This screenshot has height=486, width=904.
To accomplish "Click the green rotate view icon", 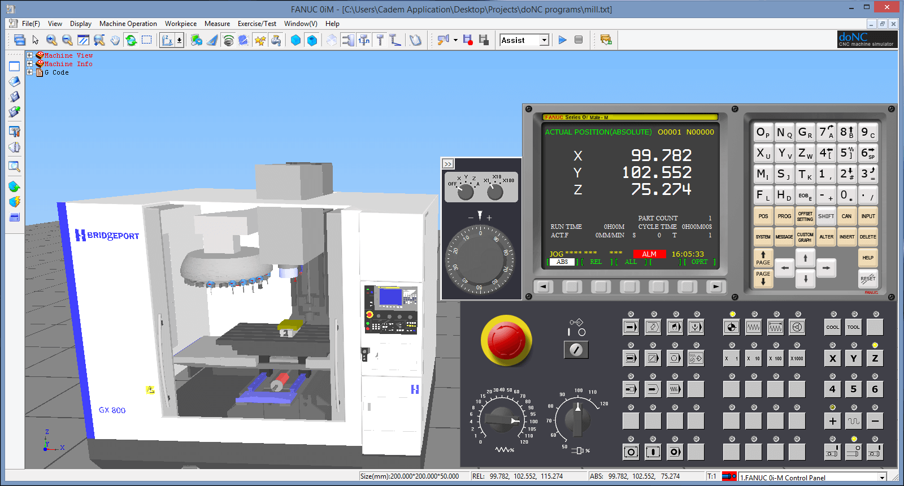I will [131, 40].
